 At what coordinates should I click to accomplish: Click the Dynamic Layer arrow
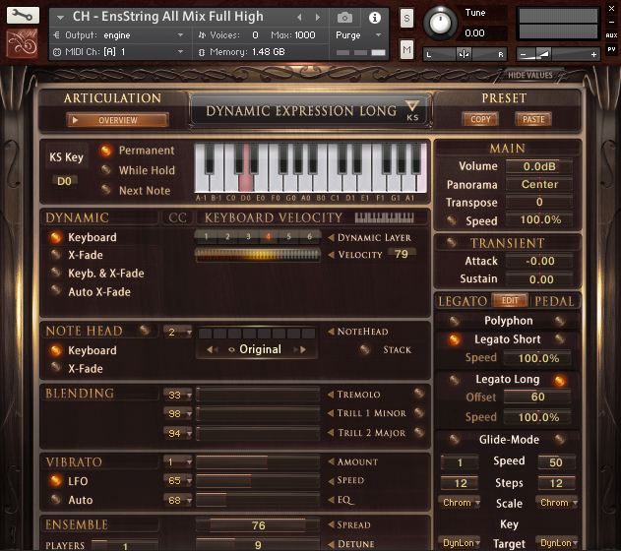(x=331, y=237)
